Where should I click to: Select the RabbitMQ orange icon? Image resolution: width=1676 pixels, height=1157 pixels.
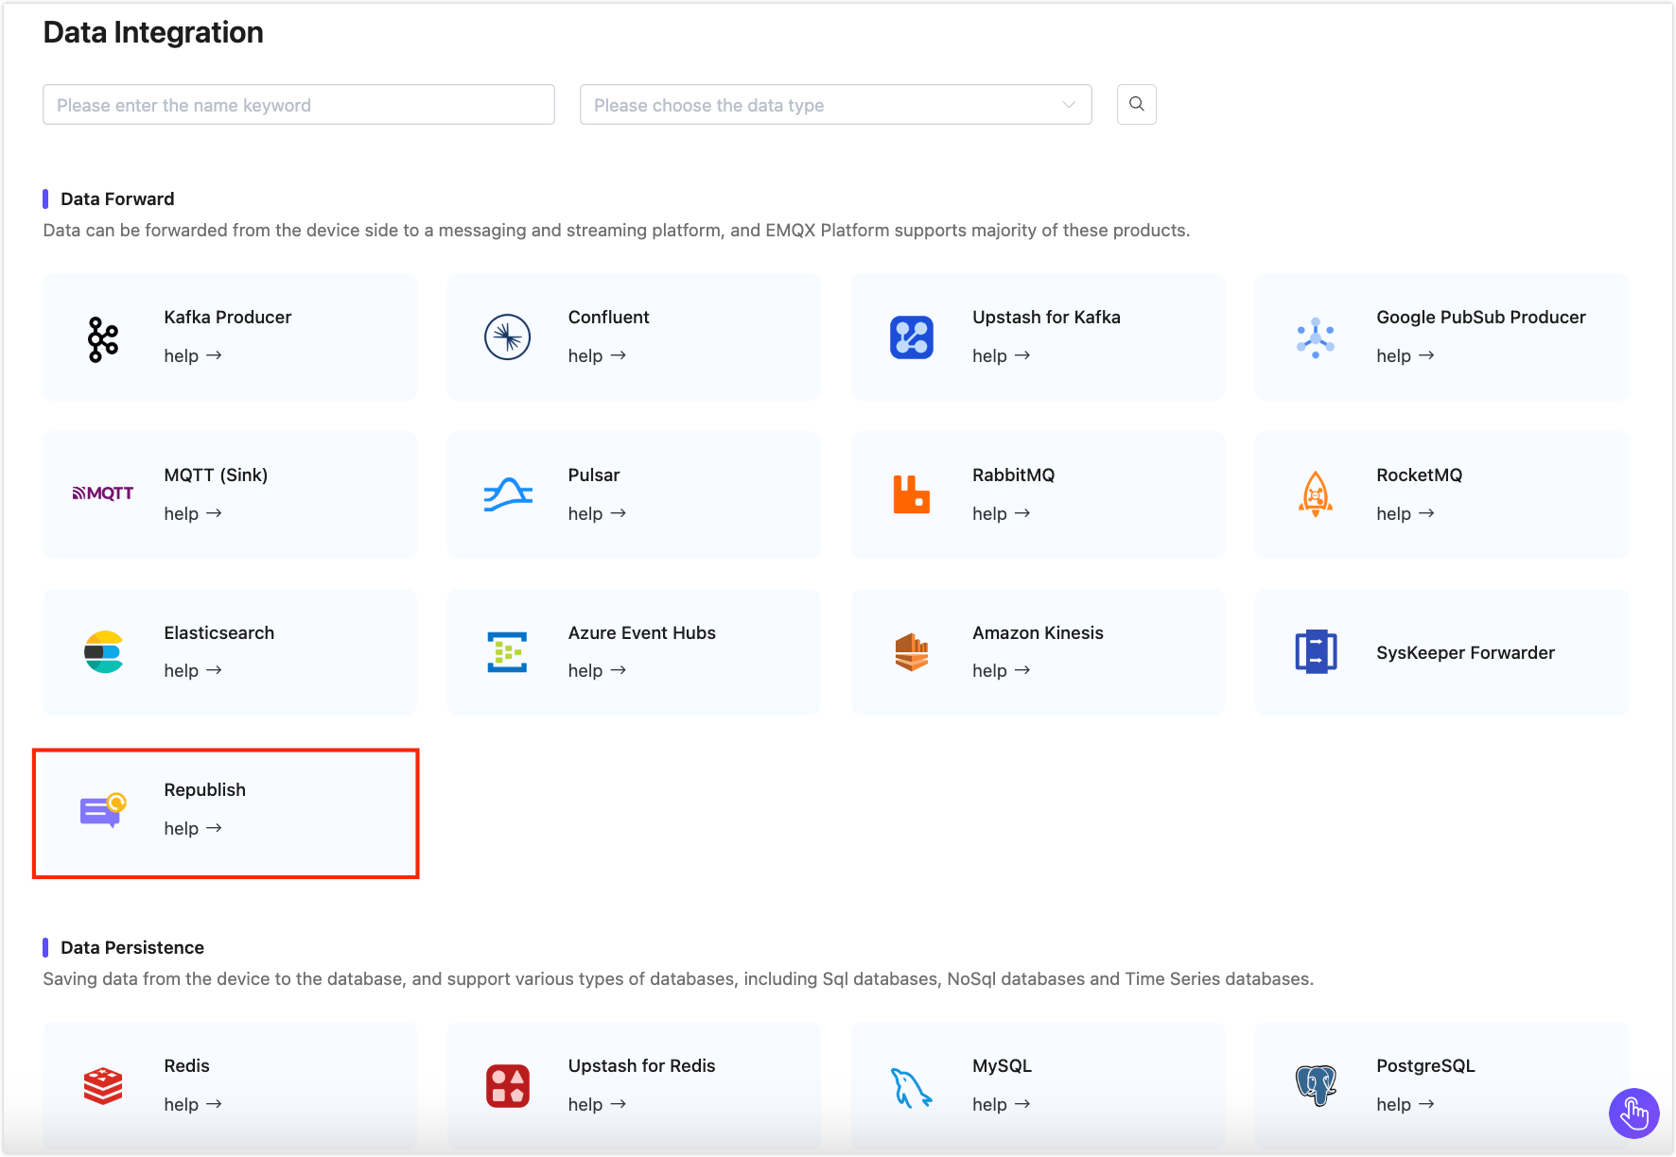pyautogui.click(x=911, y=494)
